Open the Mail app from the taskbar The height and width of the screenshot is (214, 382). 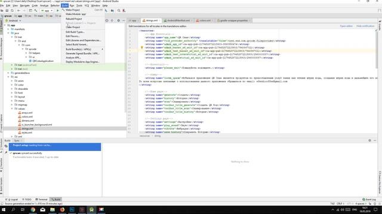[42, 210]
